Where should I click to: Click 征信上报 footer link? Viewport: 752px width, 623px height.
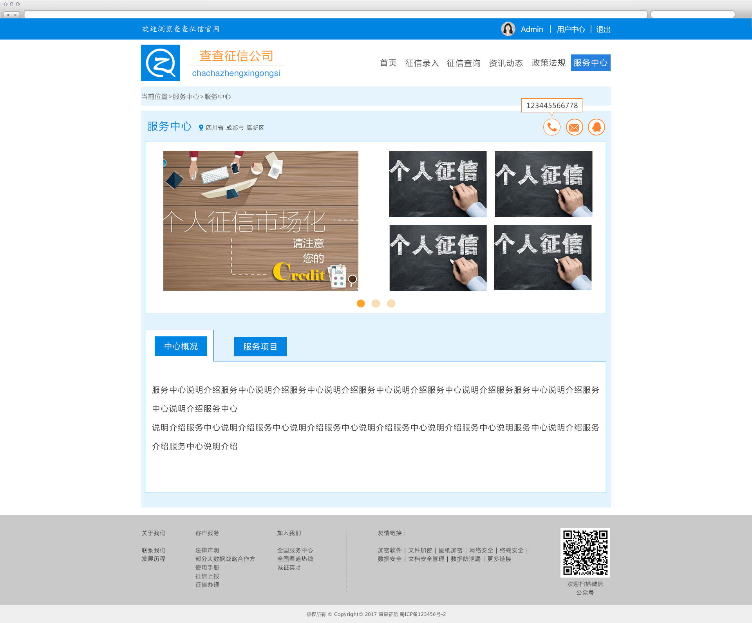point(207,576)
